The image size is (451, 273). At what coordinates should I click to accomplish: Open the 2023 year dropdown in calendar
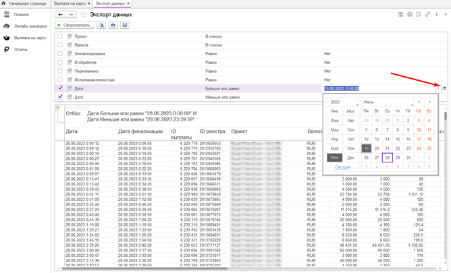tap(342, 102)
